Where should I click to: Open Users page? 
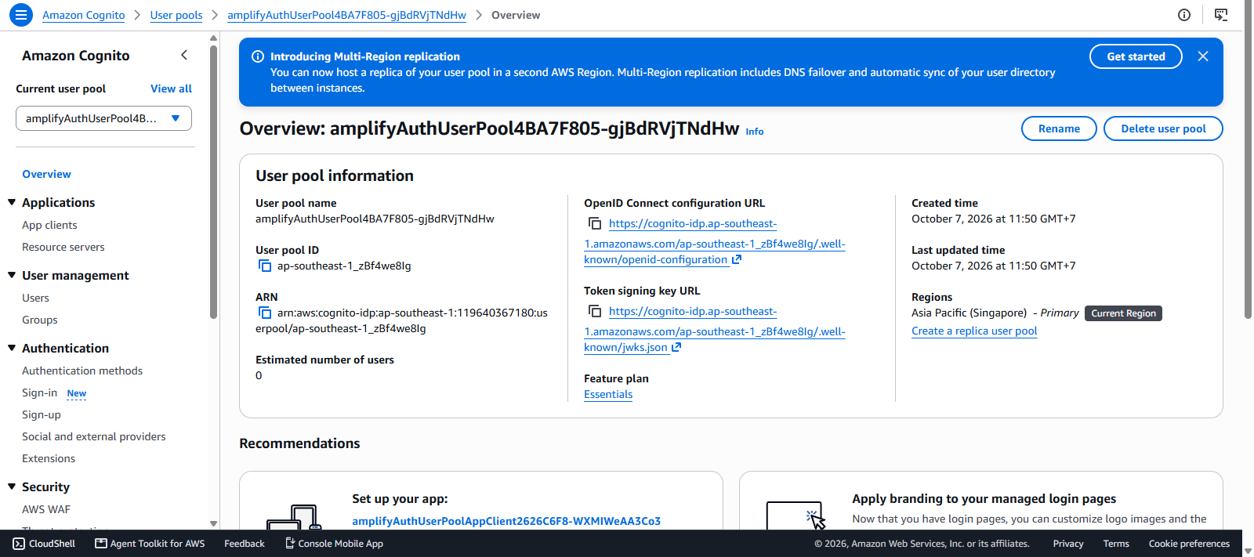pos(35,298)
